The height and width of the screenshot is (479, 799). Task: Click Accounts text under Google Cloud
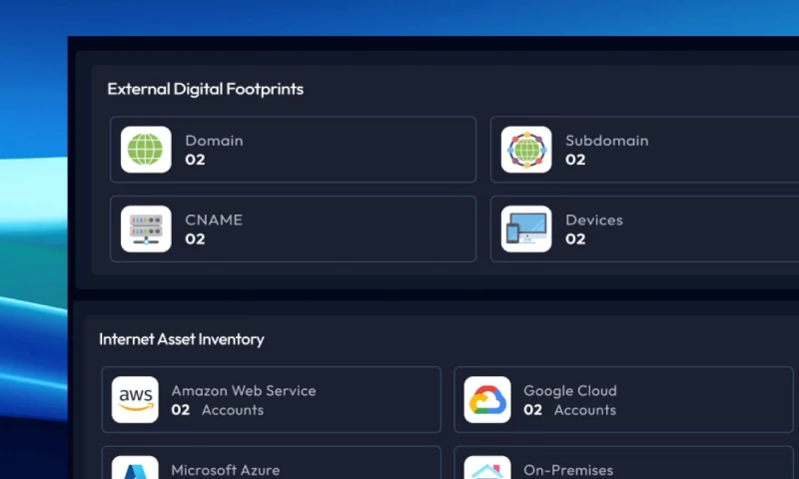[x=585, y=410]
